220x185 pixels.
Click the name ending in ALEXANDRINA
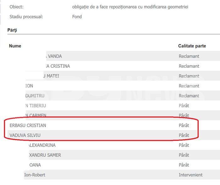[42, 145]
